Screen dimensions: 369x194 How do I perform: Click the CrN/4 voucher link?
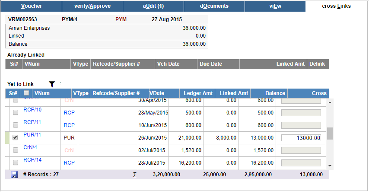click(x=30, y=147)
